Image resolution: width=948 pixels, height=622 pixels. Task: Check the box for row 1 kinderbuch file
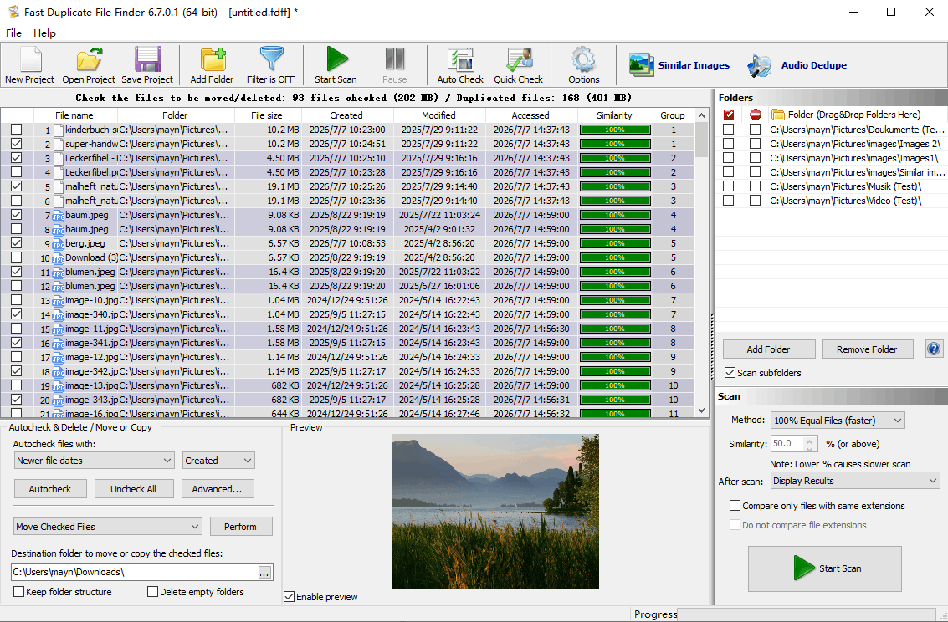(17, 130)
